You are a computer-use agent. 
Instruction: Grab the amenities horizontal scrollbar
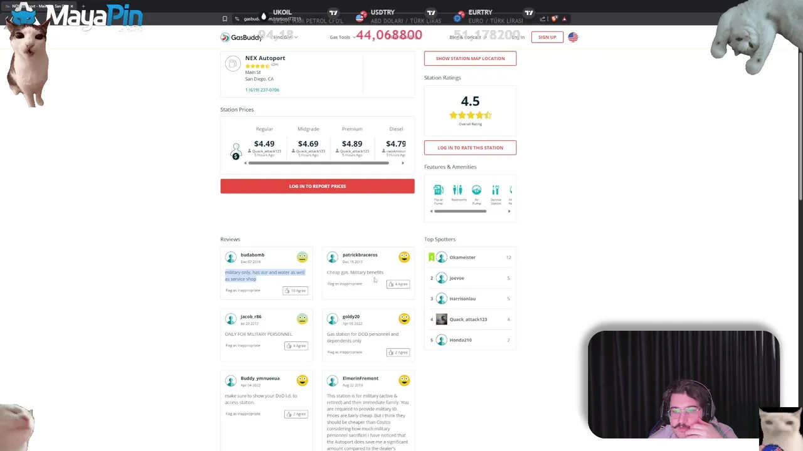point(460,211)
